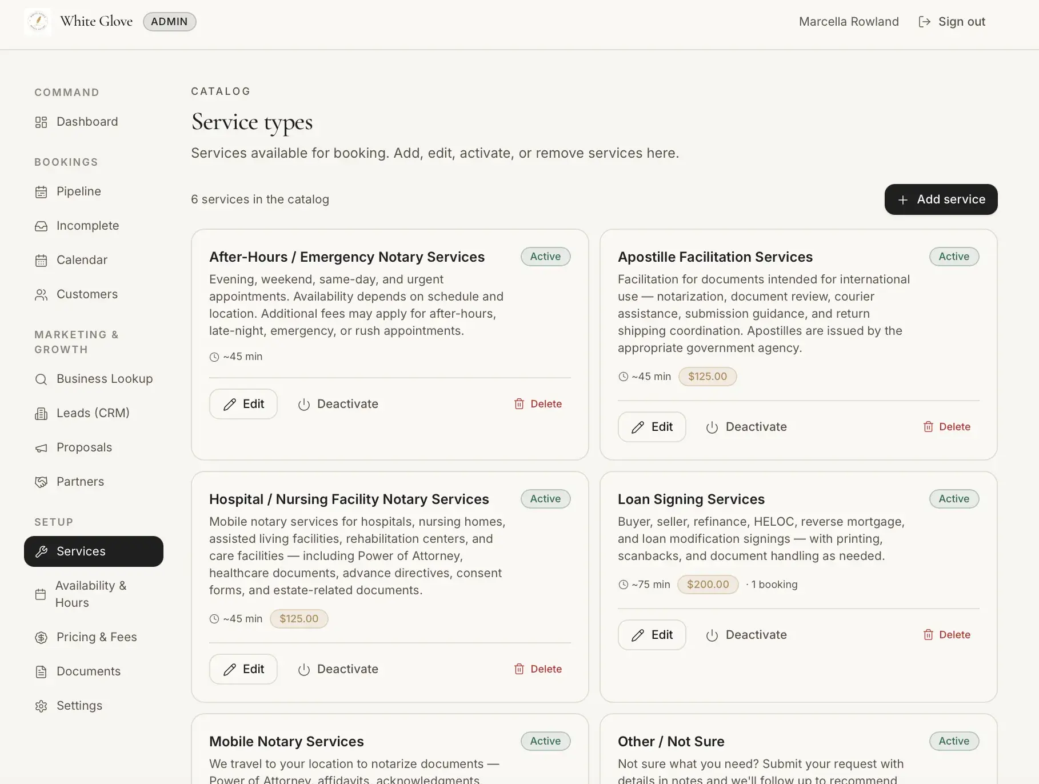This screenshot has height=784, width=1039.
Task: Click the Settings gear icon
Action: coord(41,706)
